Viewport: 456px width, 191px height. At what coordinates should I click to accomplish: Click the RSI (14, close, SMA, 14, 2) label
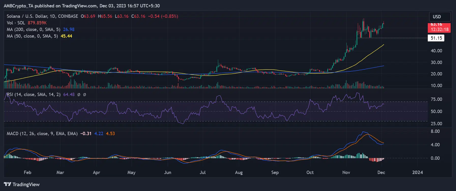34,94
